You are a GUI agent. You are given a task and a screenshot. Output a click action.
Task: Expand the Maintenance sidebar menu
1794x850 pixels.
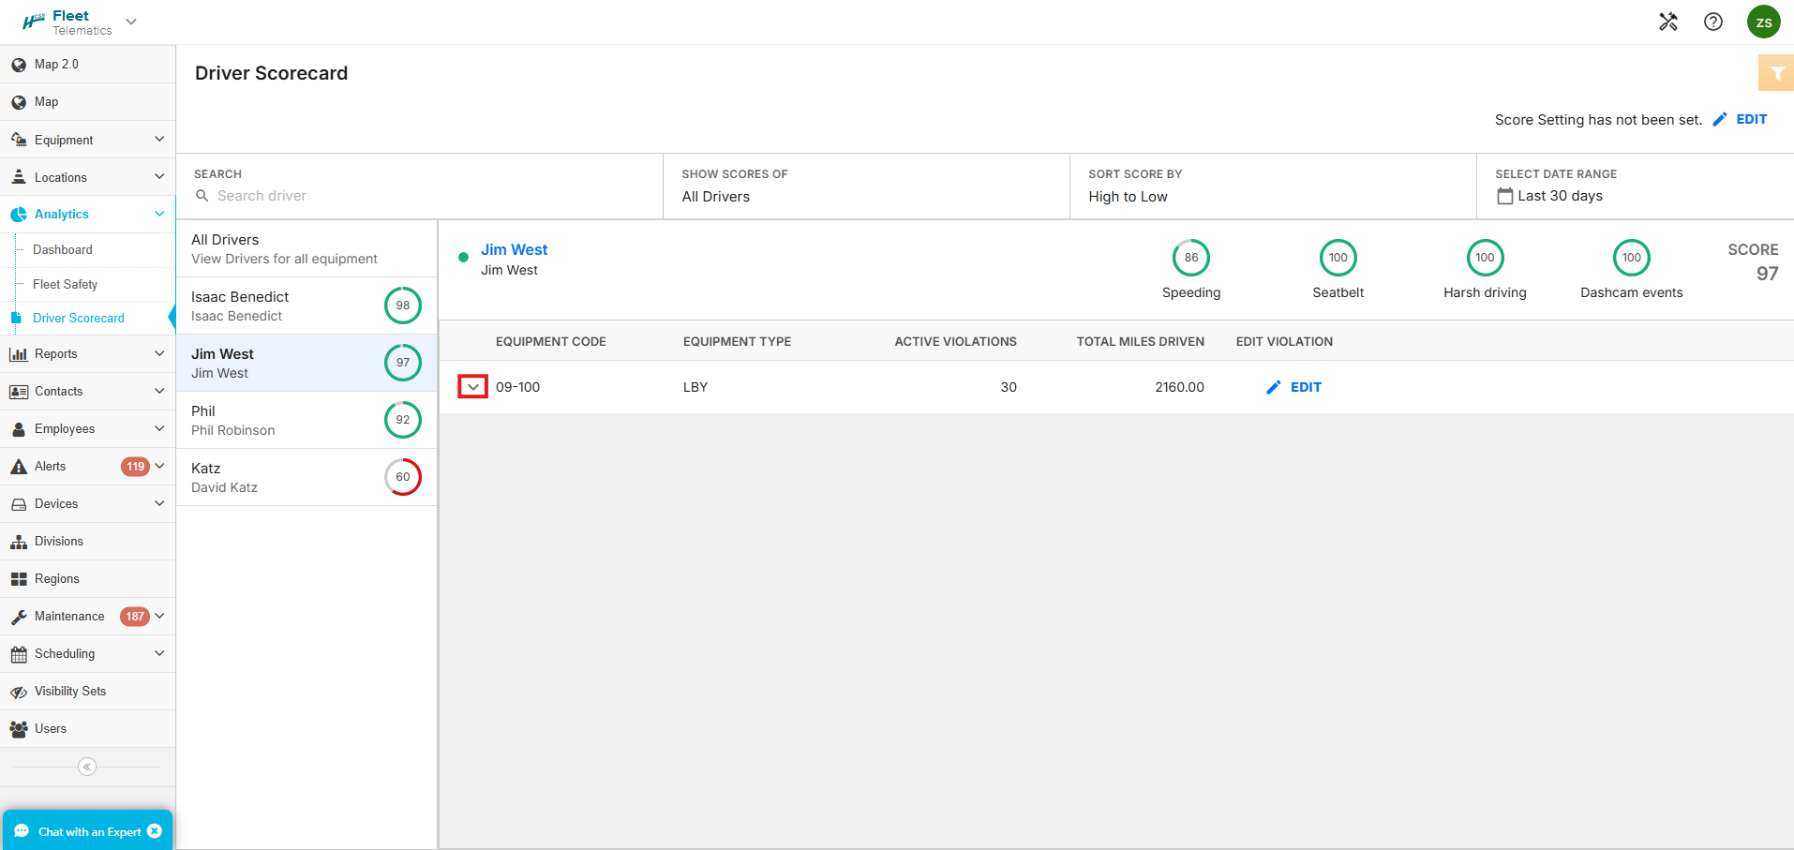(x=159, y=616)
